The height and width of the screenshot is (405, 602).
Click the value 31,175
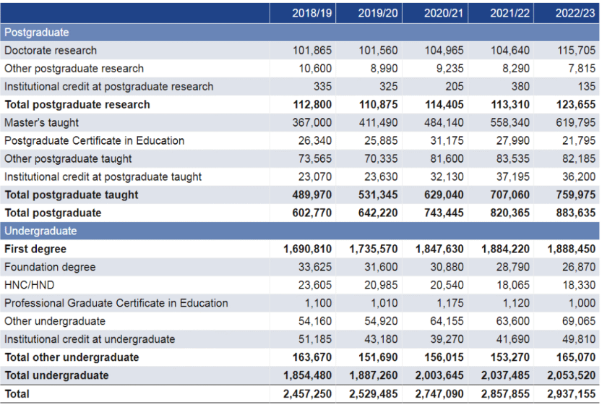pyautogui.click(x=447, y=140)
